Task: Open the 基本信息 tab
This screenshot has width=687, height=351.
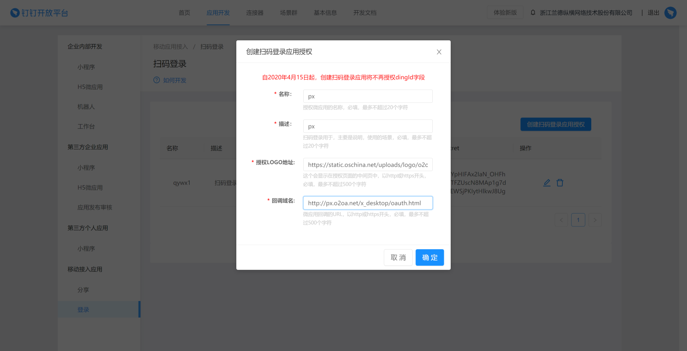Action: [325, 13]
